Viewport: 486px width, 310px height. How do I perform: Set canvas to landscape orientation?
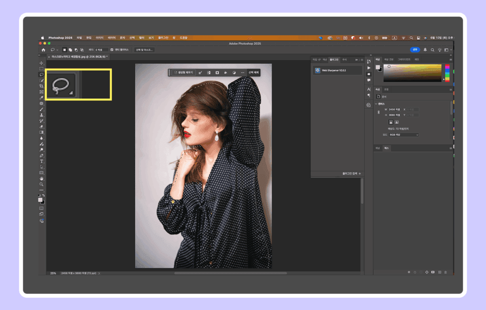click(x=397, y=122)
